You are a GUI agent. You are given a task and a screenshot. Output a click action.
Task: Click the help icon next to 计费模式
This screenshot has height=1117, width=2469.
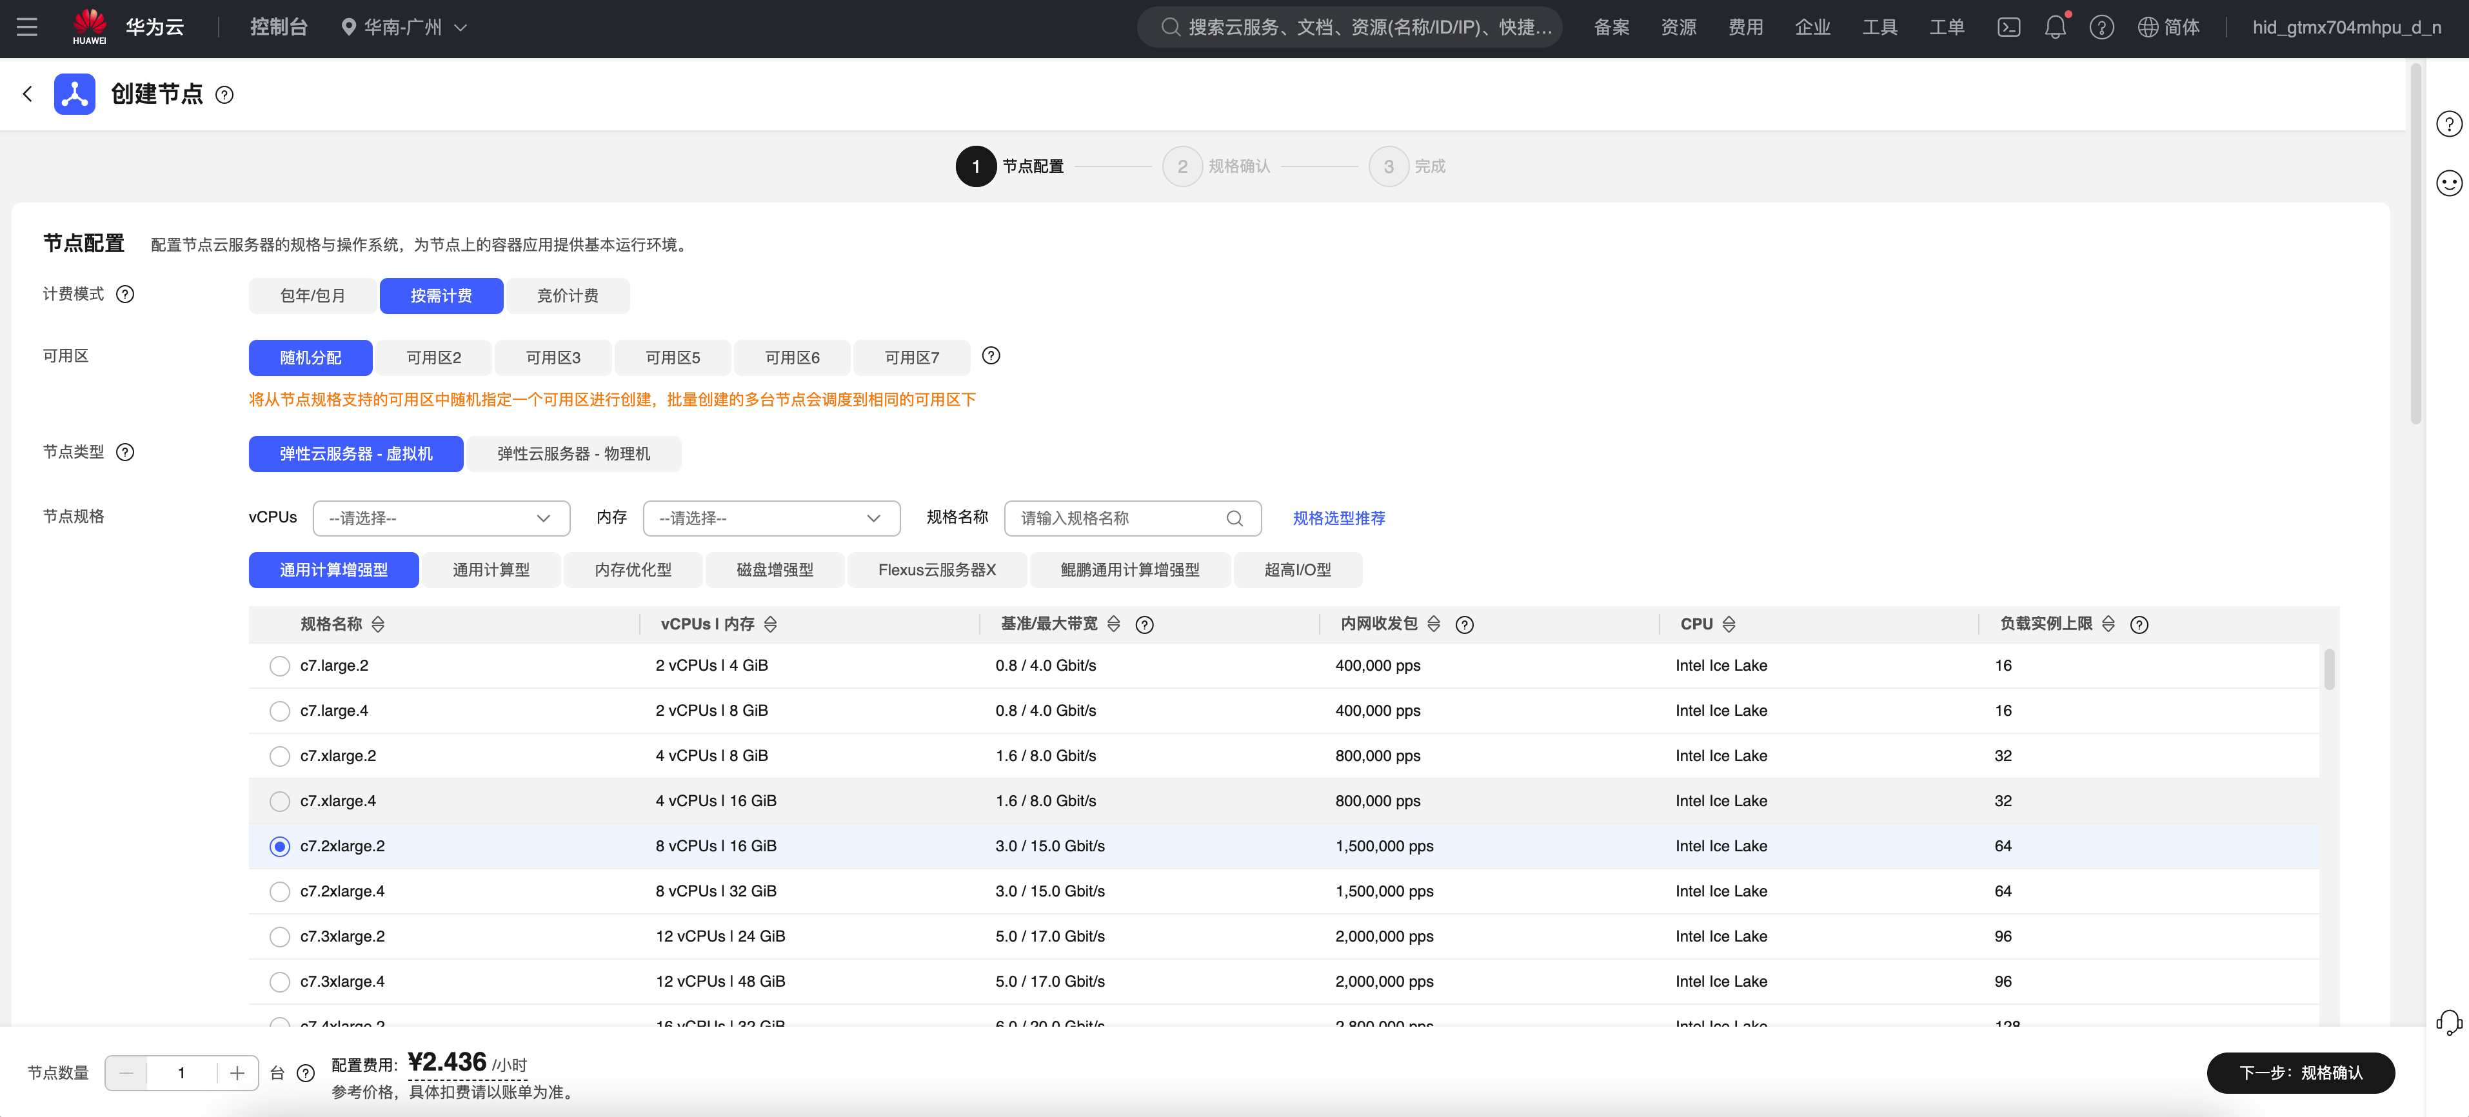tap(124, 294)
